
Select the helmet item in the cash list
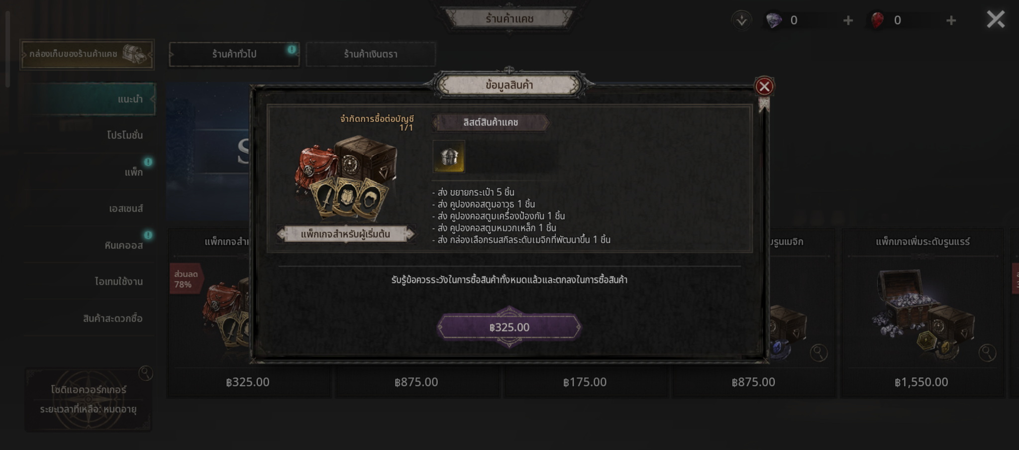click(x=449, y=156)
